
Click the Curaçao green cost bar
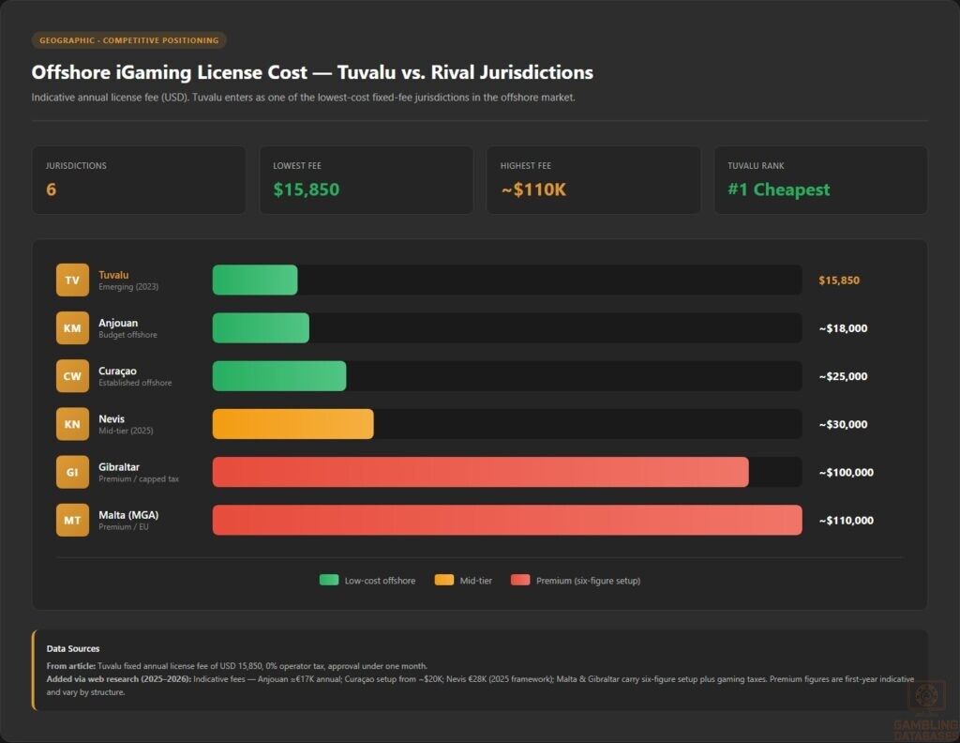click(279, 375)
